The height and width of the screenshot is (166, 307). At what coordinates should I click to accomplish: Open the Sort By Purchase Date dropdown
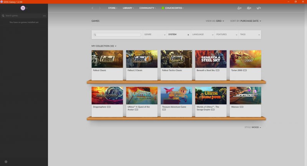246,21
